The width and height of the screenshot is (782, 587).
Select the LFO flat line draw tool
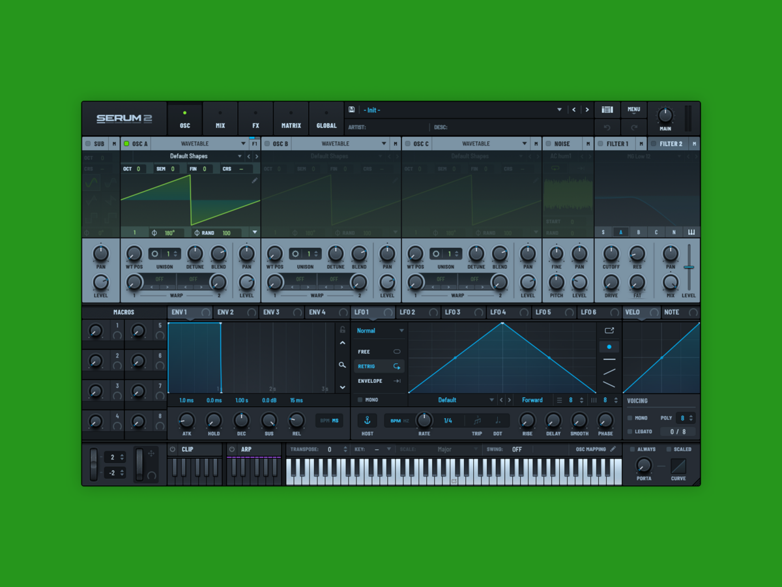pyautogui.click(x=609, y=359)
